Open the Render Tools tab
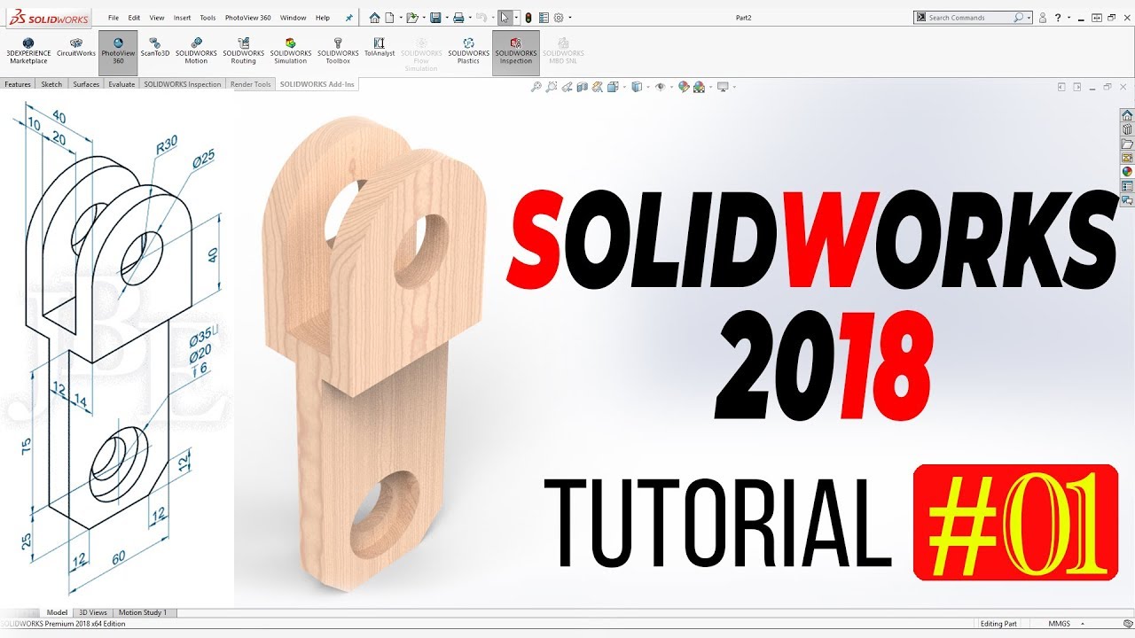 [x=251, y=84]
